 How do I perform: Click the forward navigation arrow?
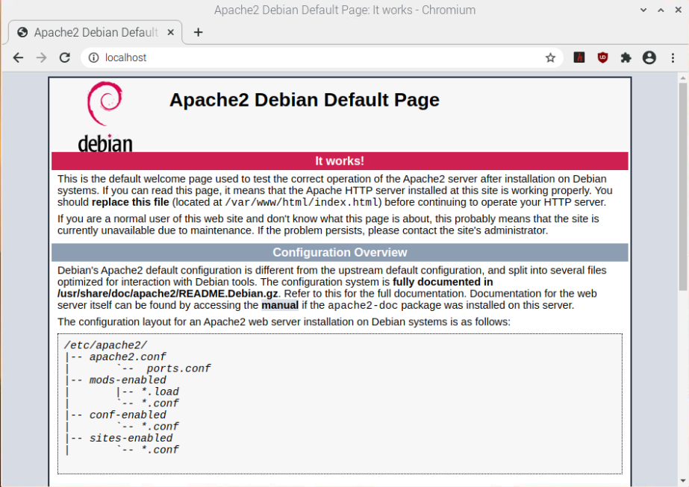pyautogui.click(x=41, y=57)
